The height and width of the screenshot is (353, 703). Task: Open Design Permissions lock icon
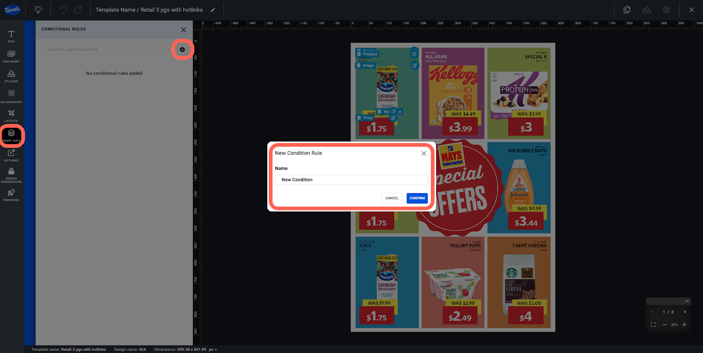11,175
